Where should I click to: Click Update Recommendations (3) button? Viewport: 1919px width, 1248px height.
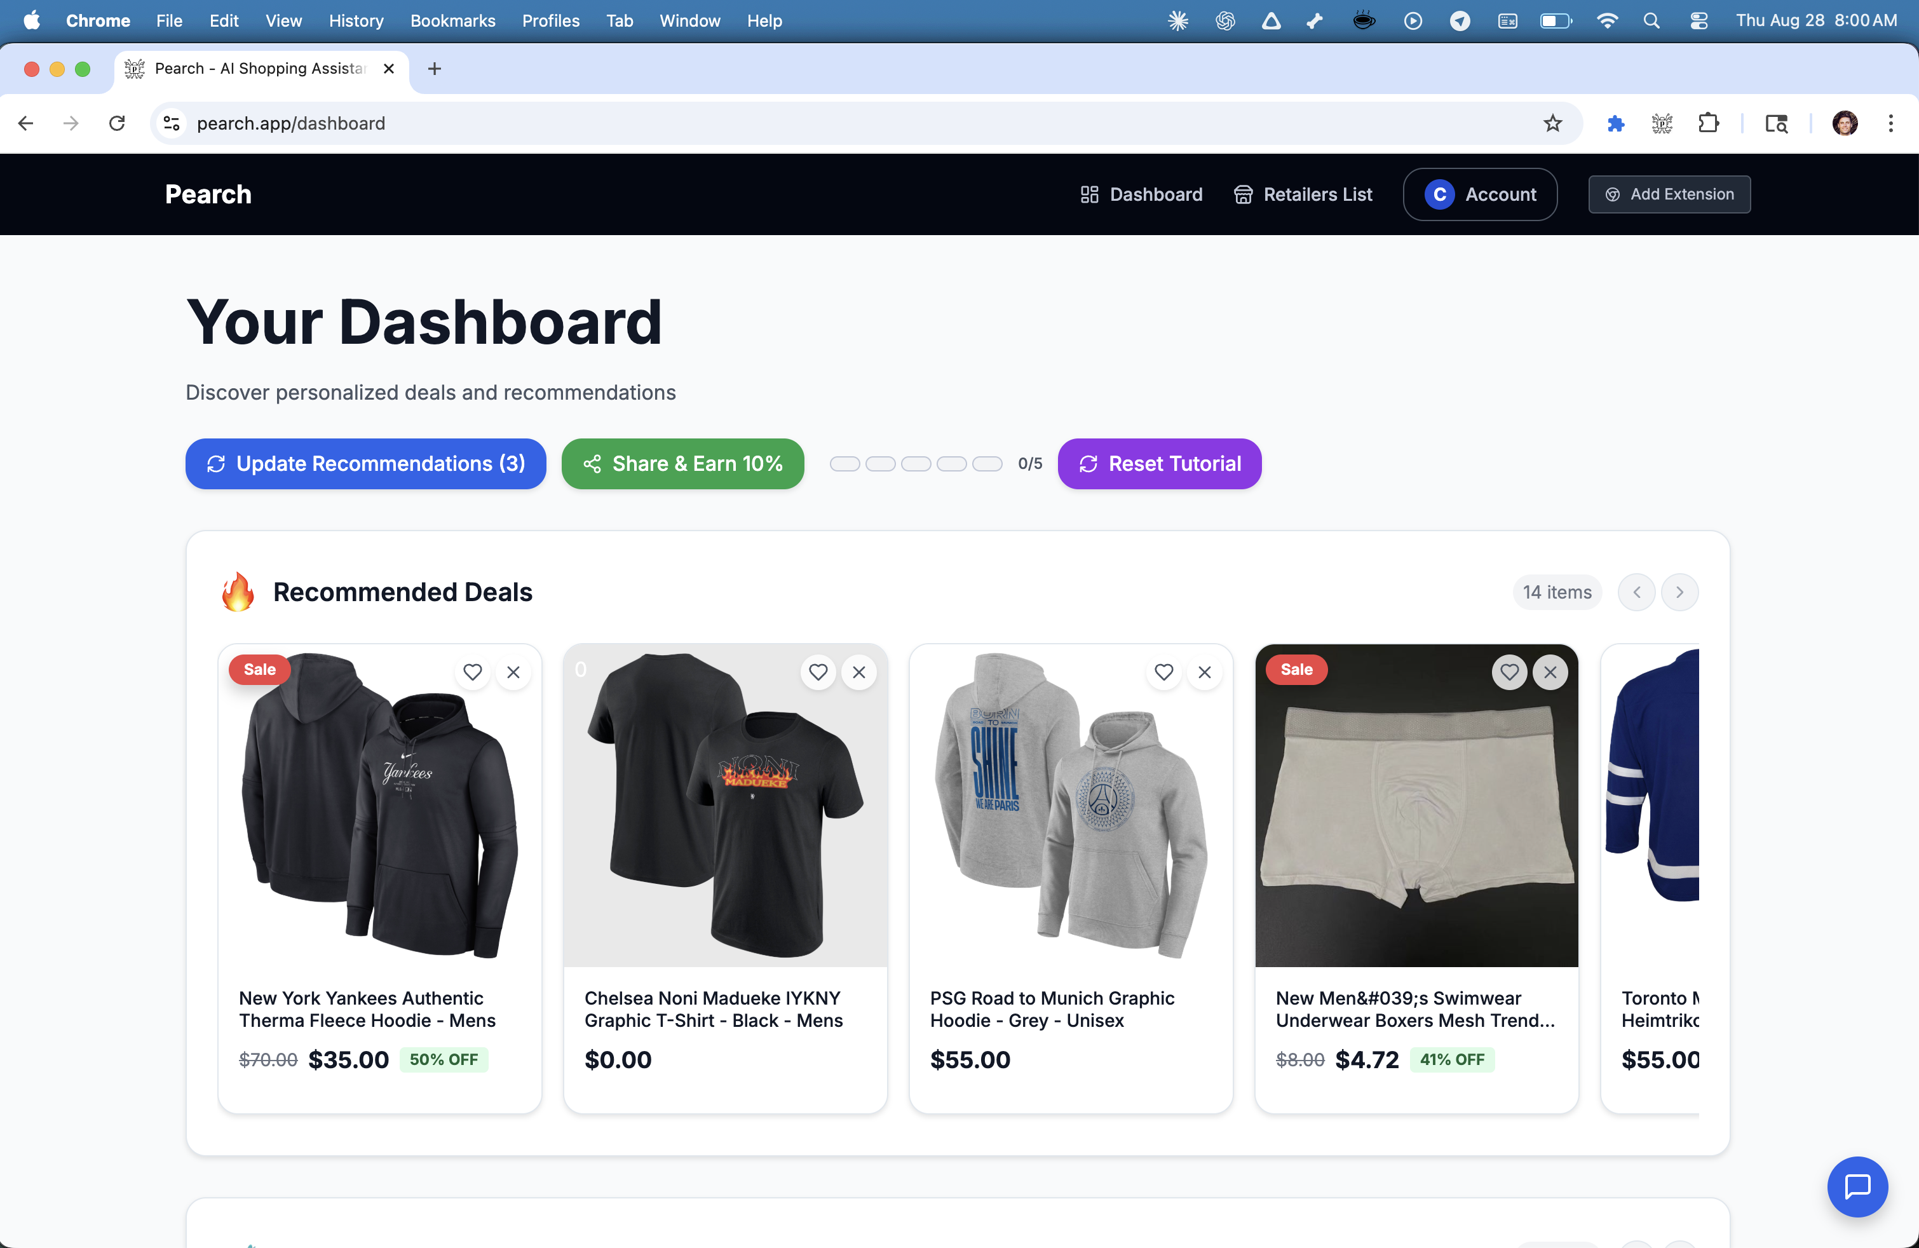click(365, 464)
